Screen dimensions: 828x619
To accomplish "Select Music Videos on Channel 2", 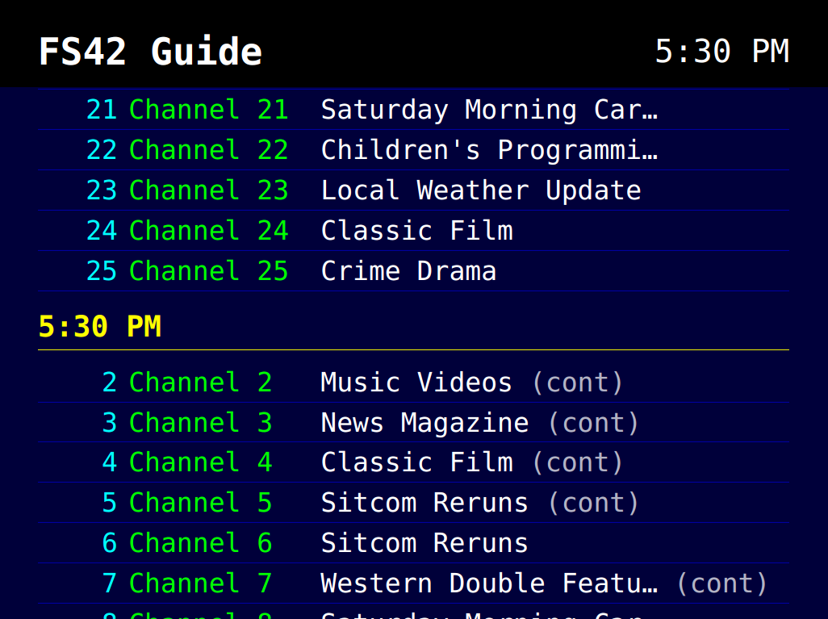I will click(x=416, y=382).
